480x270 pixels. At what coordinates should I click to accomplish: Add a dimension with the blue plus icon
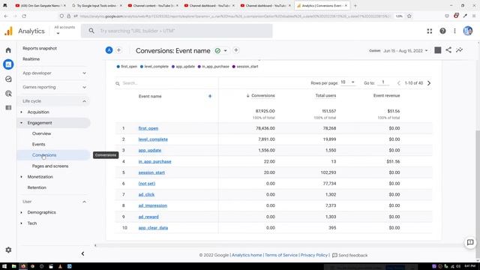click(210, 96)
